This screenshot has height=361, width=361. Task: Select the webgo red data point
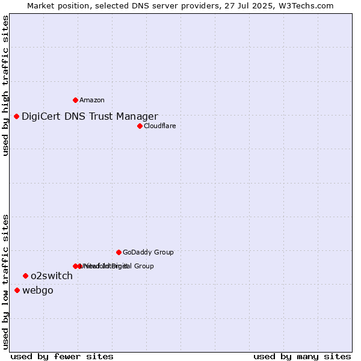click(x=17, y=291)
